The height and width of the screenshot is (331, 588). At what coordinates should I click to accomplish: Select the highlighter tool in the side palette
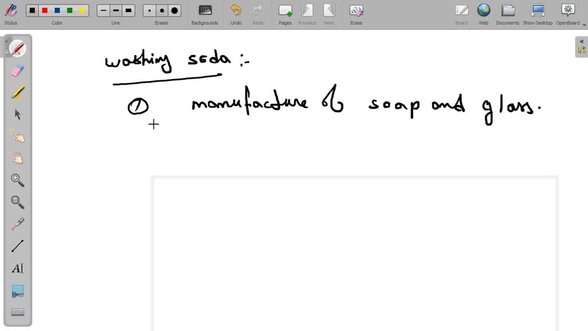(x=18, y=93)
